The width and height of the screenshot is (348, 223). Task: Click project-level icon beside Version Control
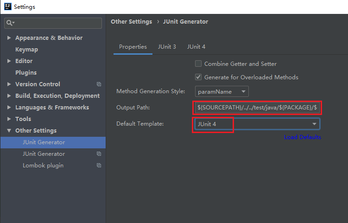[99, 84]
